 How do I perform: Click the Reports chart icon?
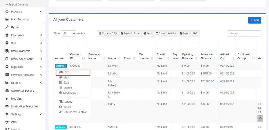click(x=7, y=83)
